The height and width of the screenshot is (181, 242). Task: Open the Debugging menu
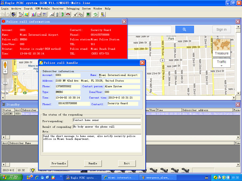(x=73, y=8)
